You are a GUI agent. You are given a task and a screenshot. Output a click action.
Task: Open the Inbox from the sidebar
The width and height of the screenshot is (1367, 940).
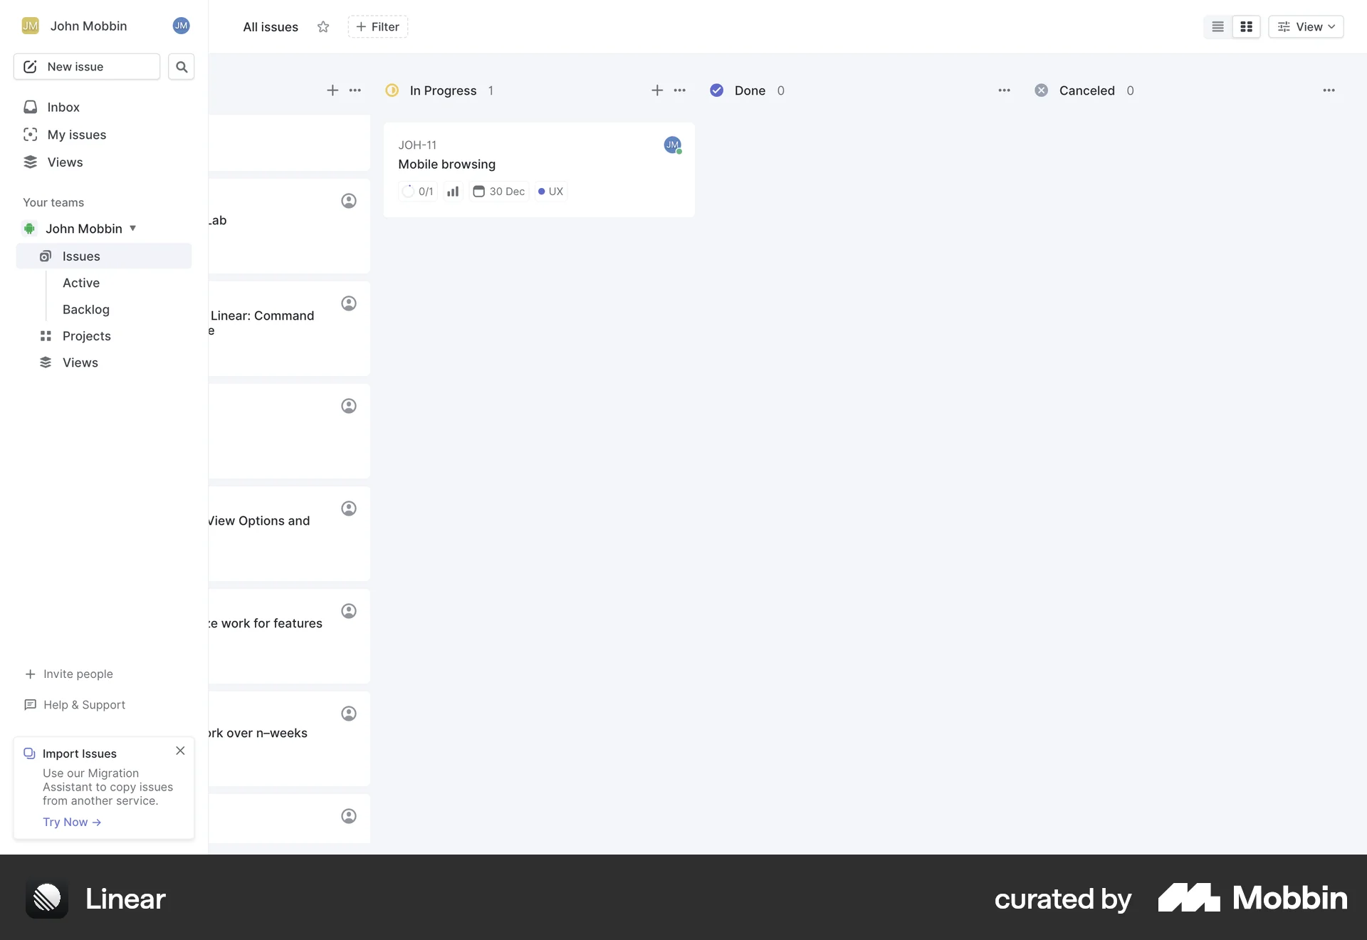click(63, 107)
